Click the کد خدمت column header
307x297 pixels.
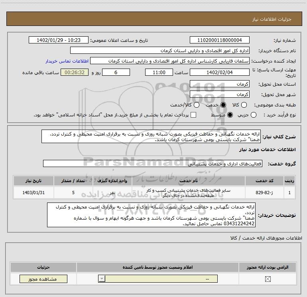click(x=264, y=181)
